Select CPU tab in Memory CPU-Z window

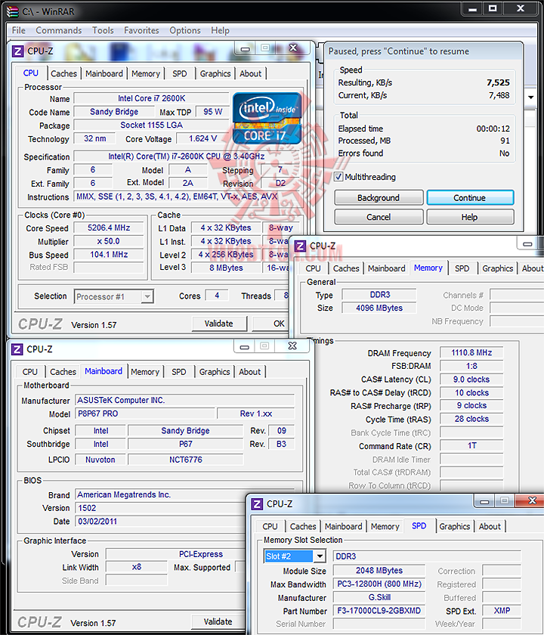click(314, 268)
